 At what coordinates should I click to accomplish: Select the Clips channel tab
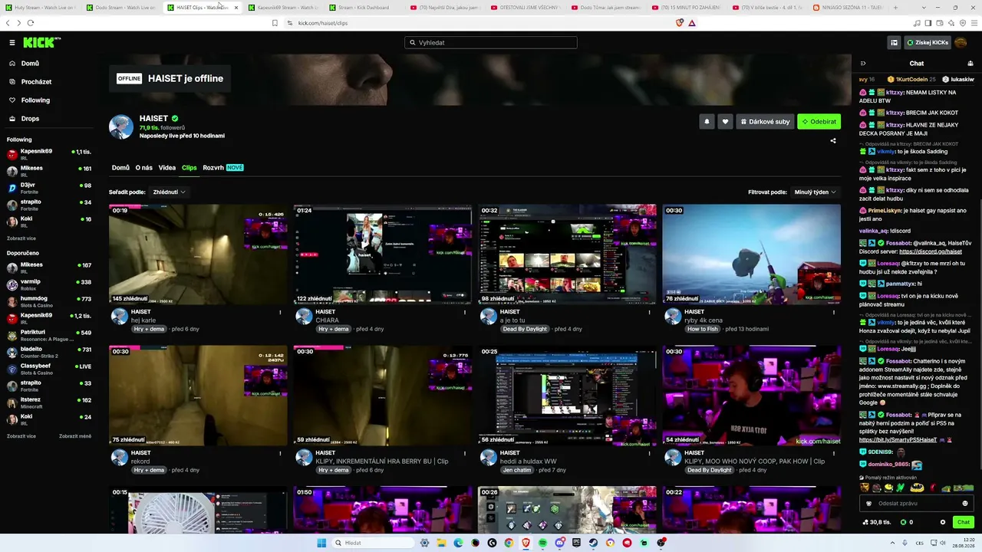189,168
